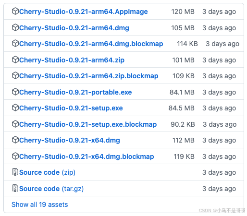
Task: Click '3 days ago' in arm64.dmg row
Action: pos(219,28)
